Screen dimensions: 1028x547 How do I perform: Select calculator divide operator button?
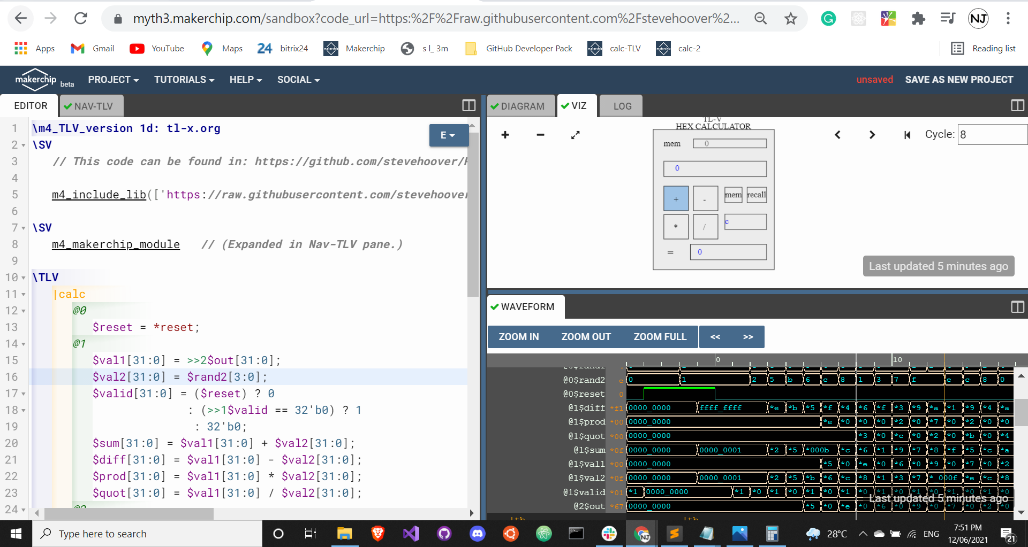705,227
